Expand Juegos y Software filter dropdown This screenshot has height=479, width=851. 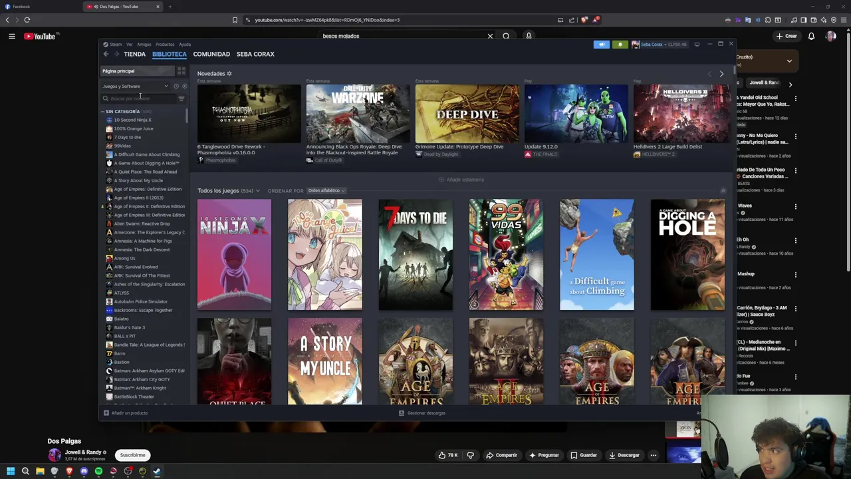(136, 86)
